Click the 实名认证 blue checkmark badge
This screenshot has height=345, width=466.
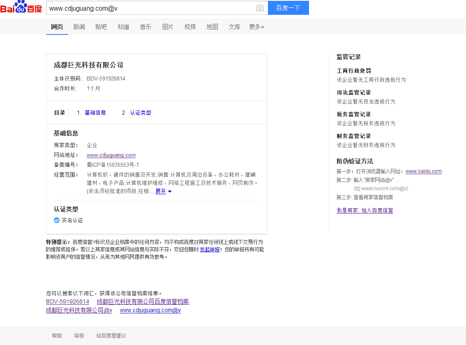[x=56, y=220]
